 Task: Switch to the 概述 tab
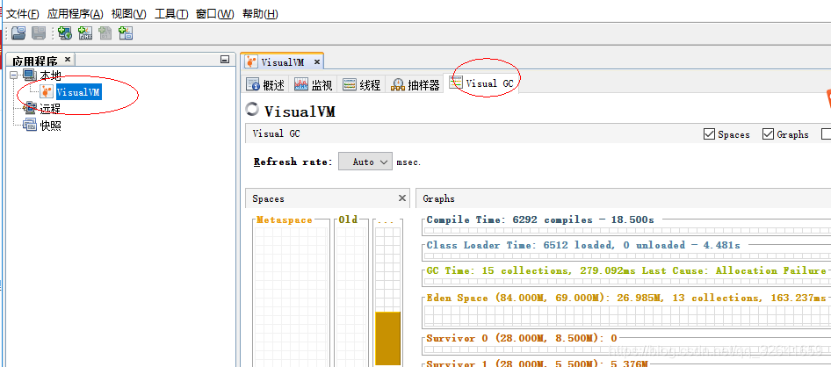(266, 85)
